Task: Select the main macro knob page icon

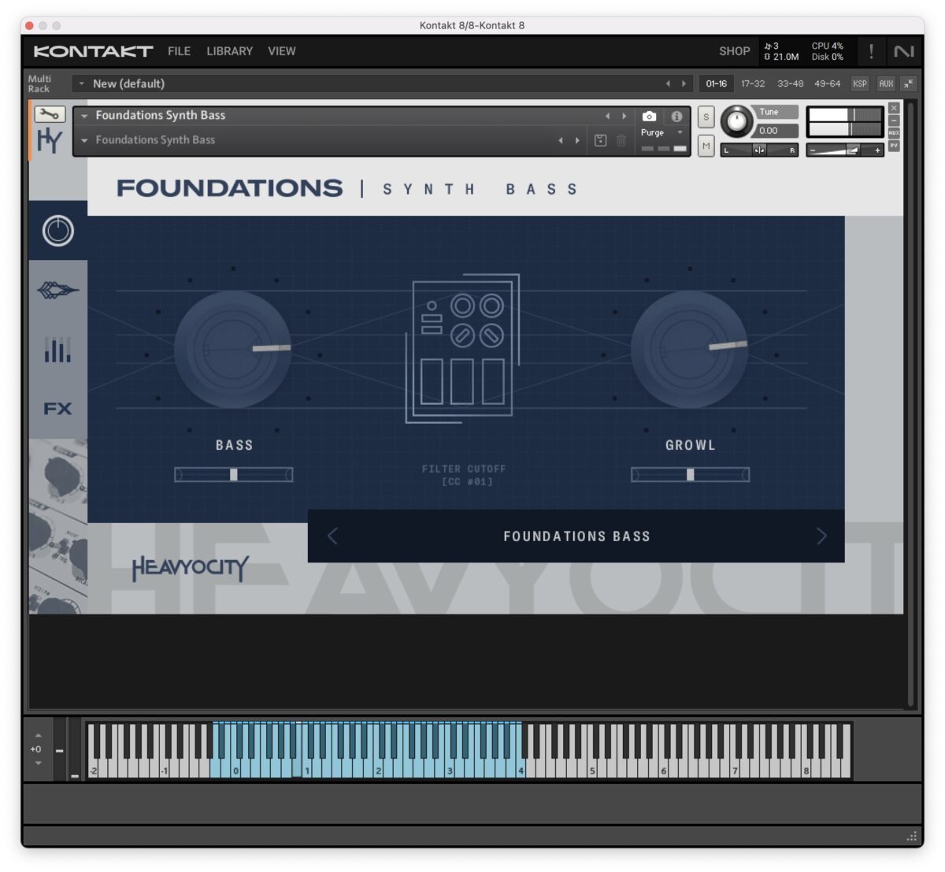Action: [x=57, y=231]
